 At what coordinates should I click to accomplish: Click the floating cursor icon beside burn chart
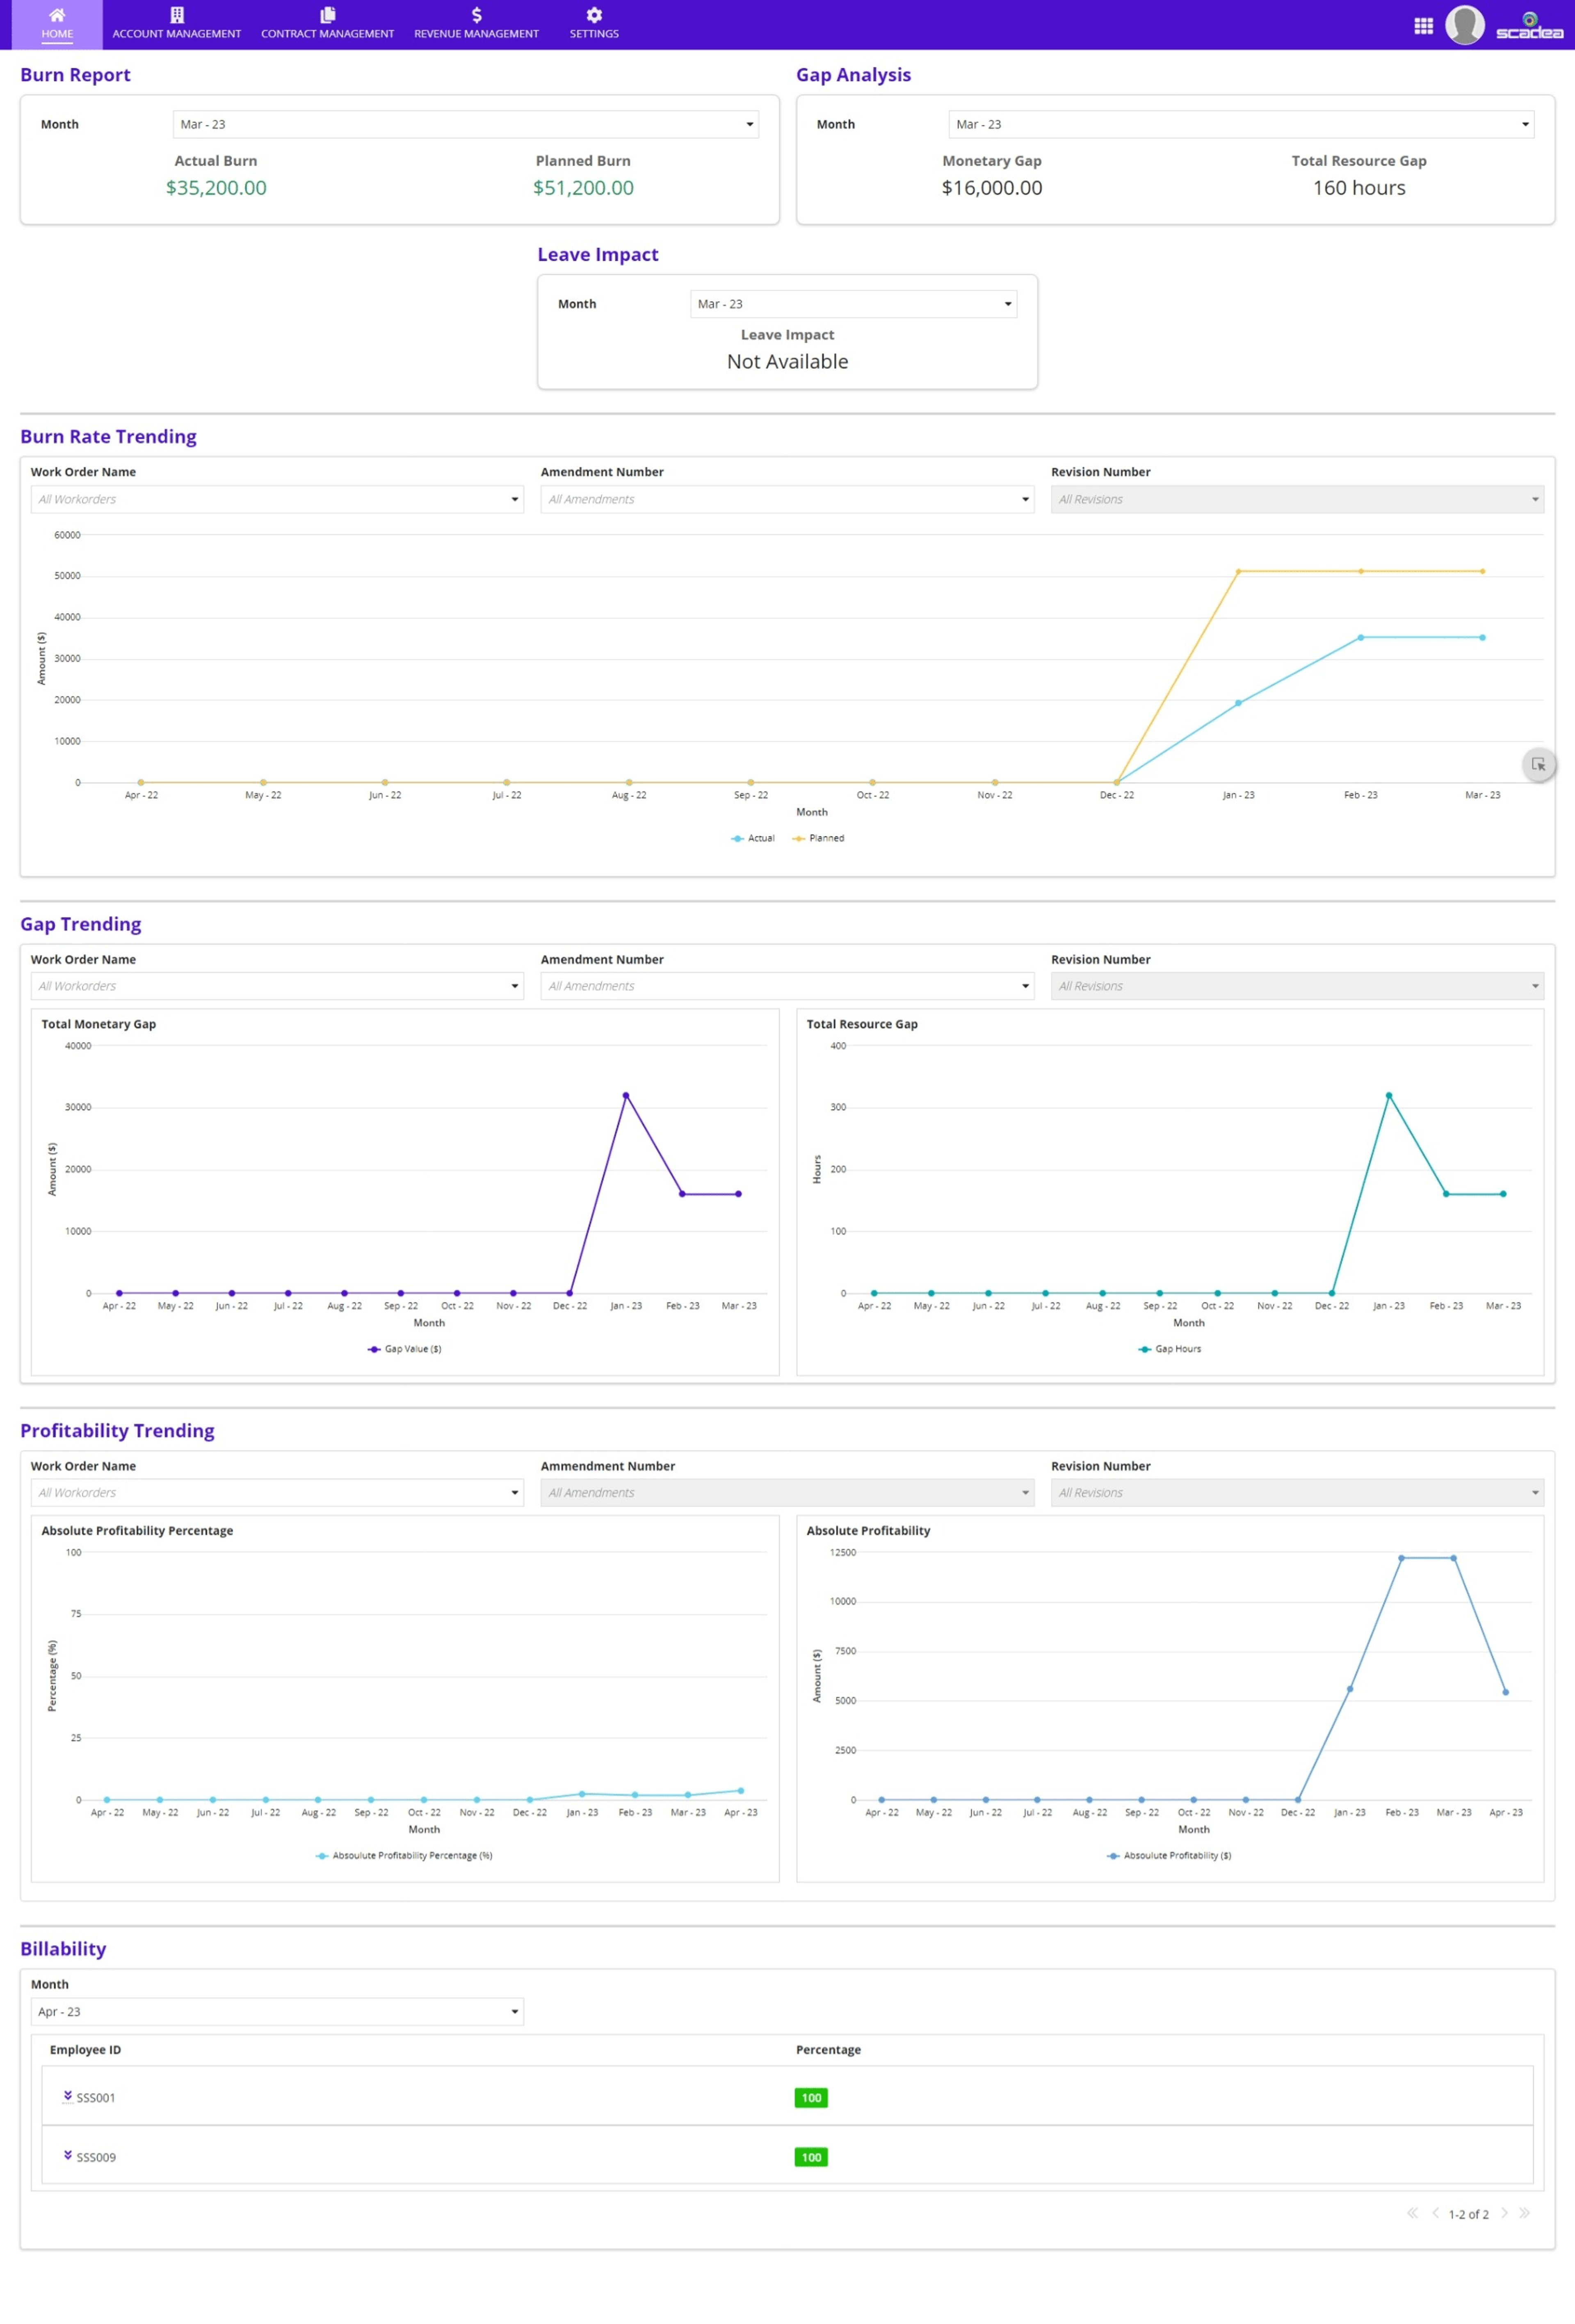point(1538,765)
